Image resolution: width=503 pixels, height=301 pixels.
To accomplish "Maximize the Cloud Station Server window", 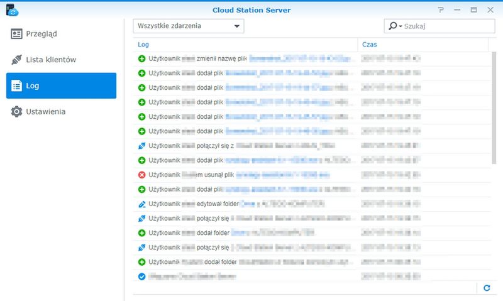I will (x=474, y=10).
